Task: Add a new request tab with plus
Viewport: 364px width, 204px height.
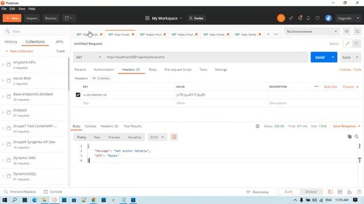Action: 268,34
